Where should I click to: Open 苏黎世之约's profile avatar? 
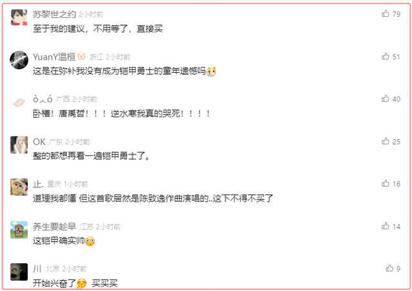click(19, 17)
